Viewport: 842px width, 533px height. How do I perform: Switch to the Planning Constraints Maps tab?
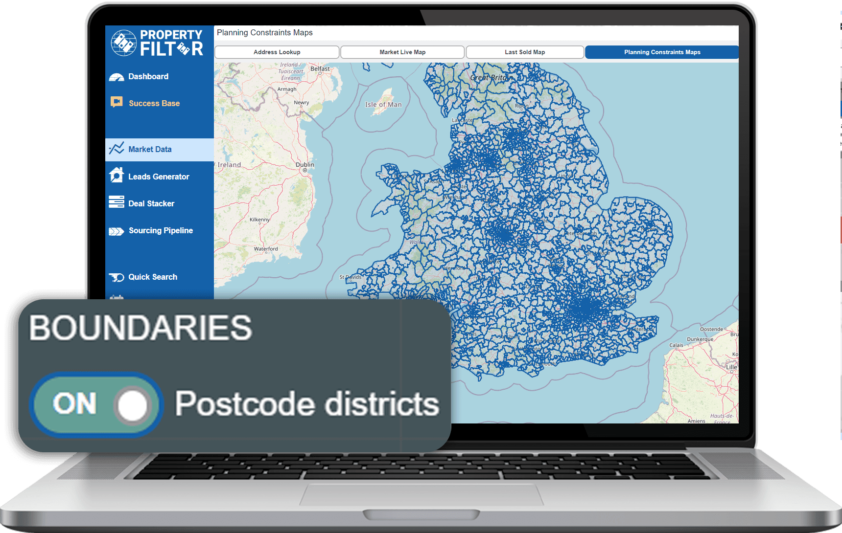click(x=662, y=52)
